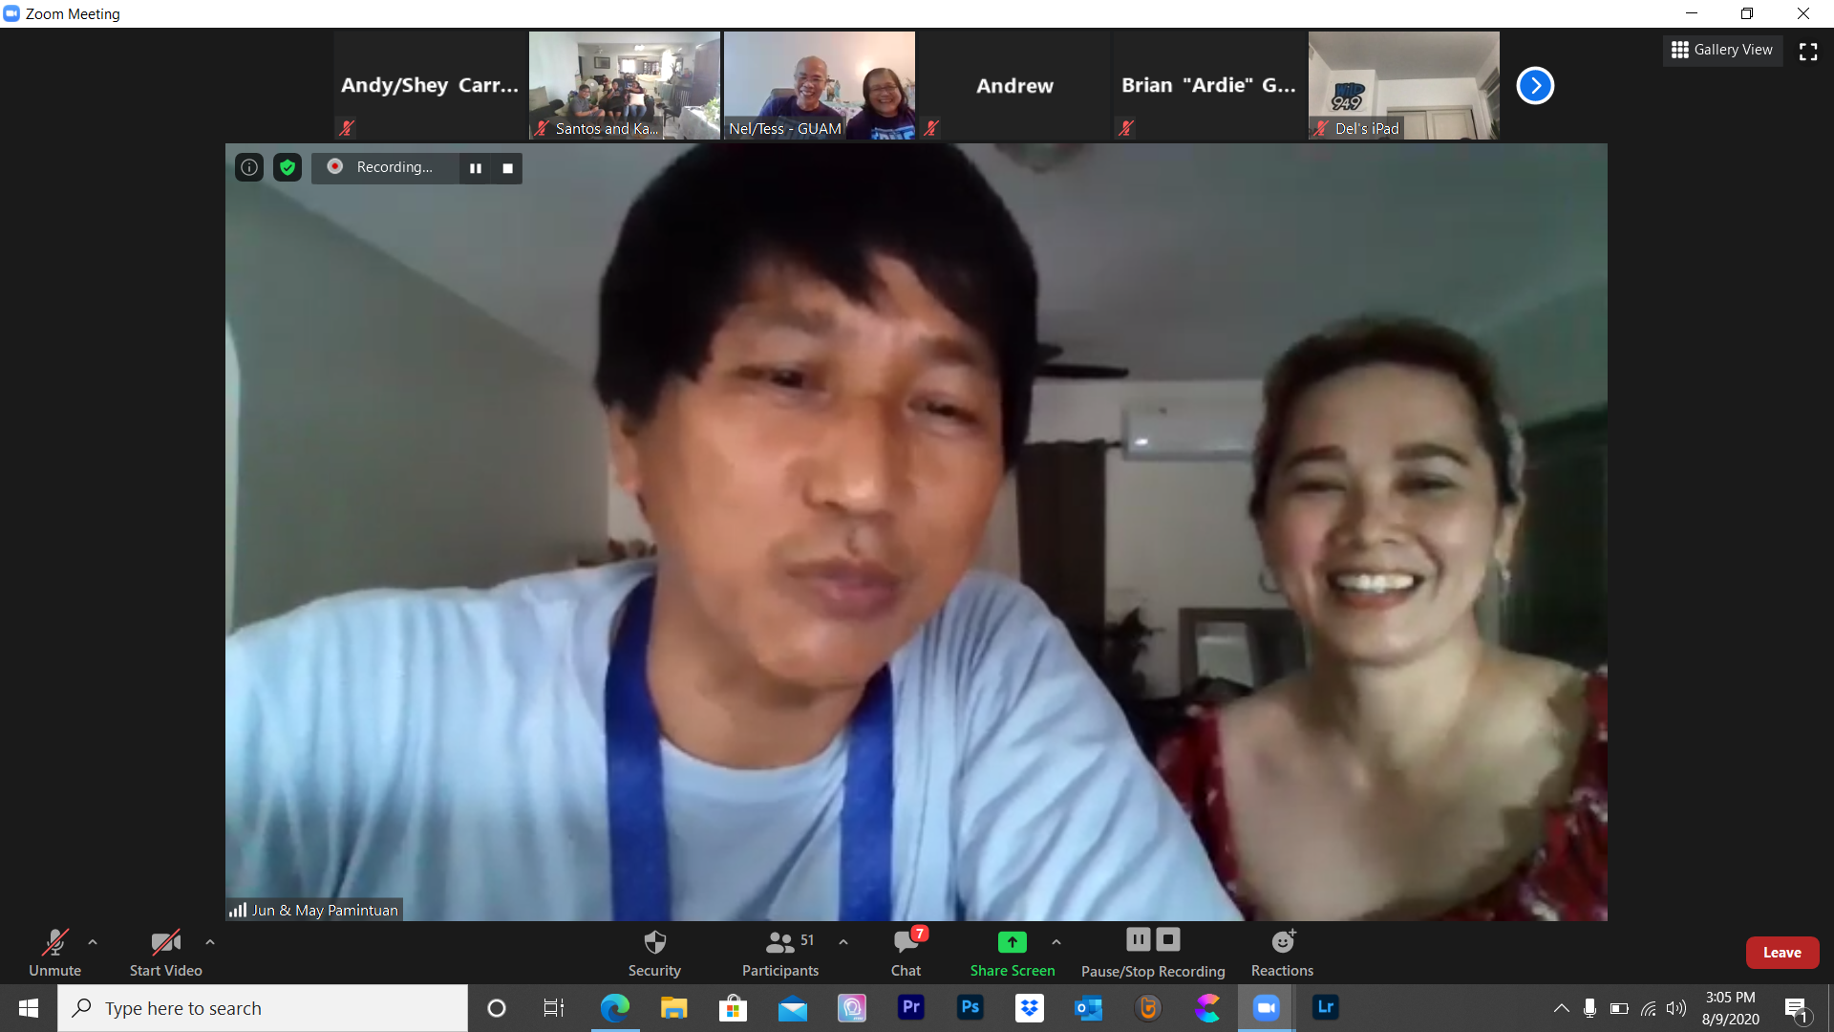Pause recording in bottom toolbar

(x=1139, y=939)
